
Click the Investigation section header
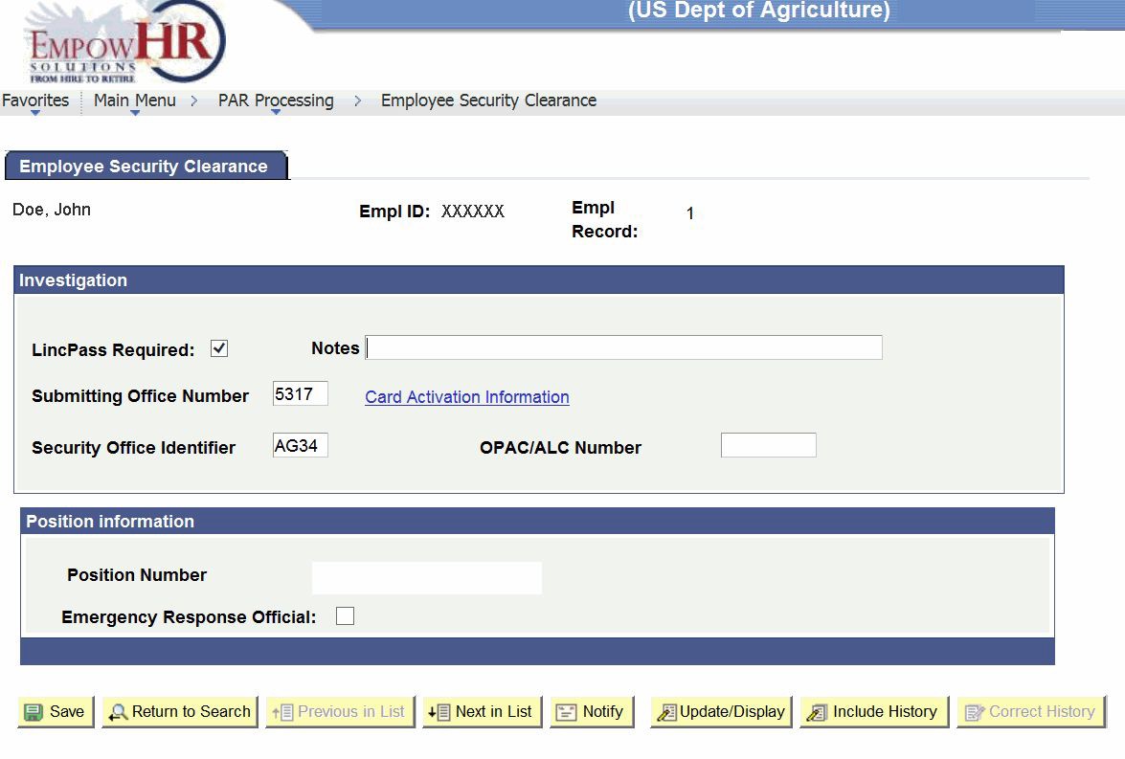539,279
